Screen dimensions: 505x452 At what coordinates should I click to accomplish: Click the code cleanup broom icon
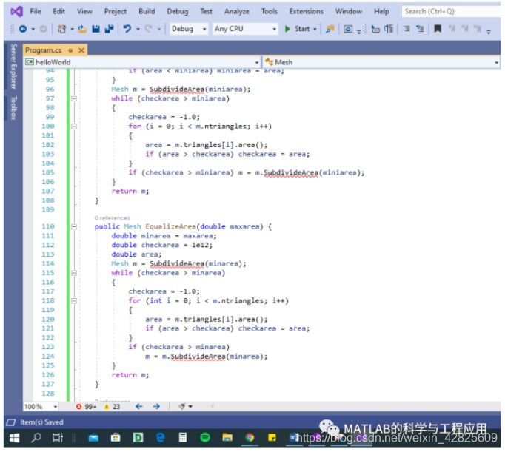point(182,407)
